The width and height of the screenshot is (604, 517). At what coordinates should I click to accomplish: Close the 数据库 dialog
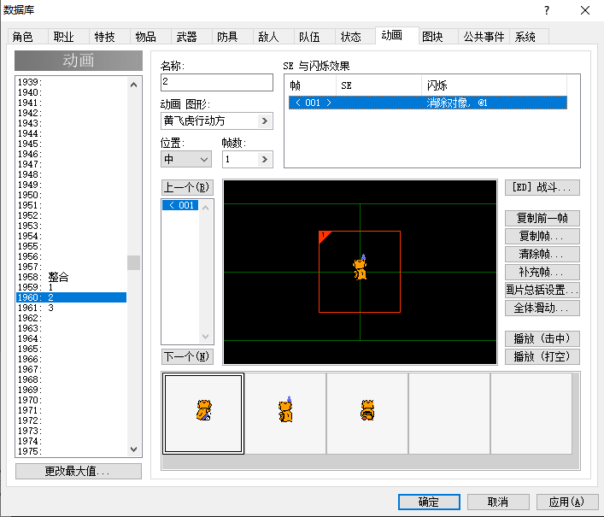click(585, 10)
